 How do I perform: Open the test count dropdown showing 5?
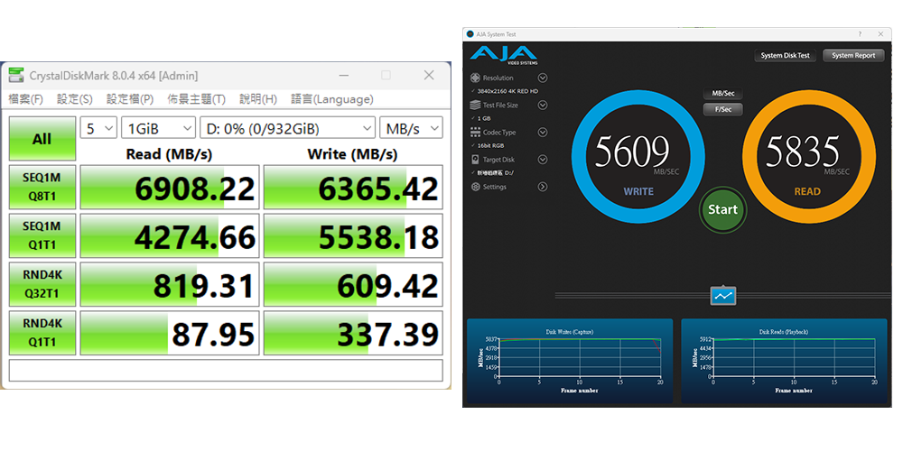tap(98, 128)
